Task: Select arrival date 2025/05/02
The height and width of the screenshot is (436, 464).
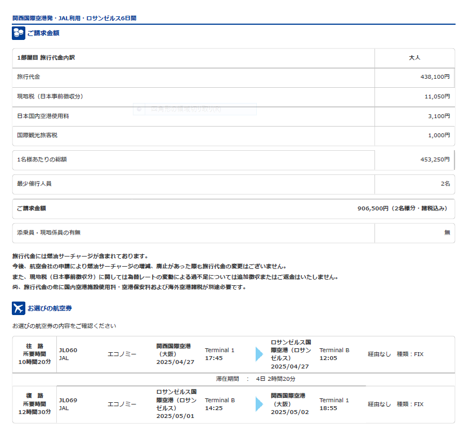Action: click(x=289, y=412)
